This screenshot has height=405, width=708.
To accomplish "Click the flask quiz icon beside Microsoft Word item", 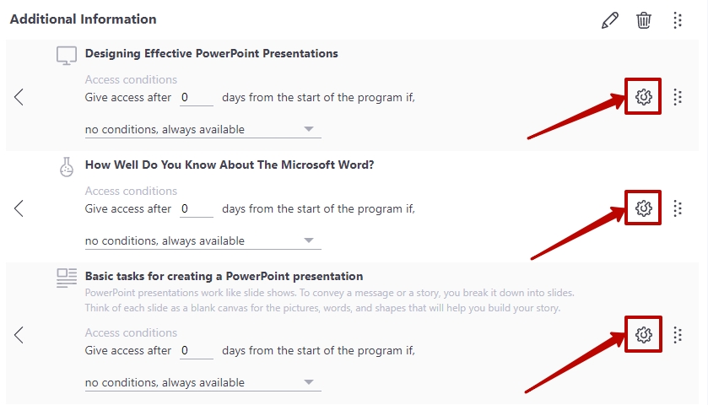I will click(x=67, y=167).
